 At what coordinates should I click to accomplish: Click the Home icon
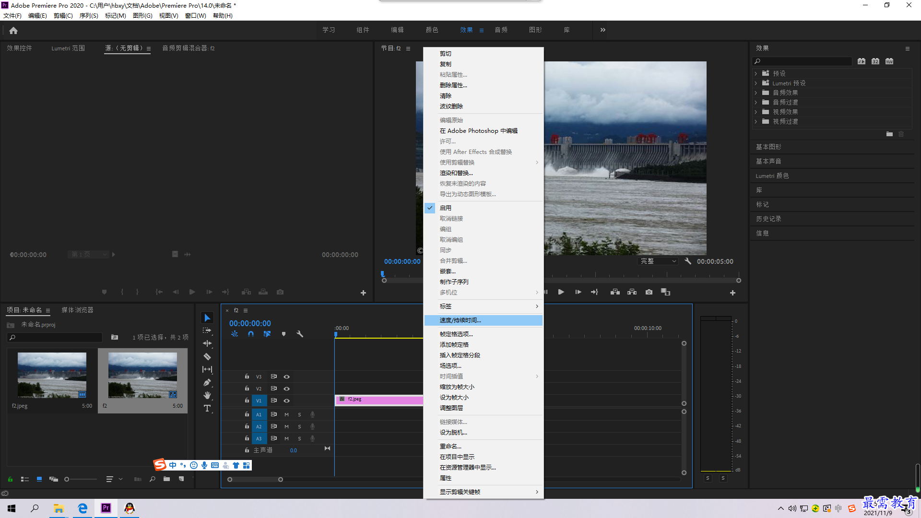(x=13, y=30)
